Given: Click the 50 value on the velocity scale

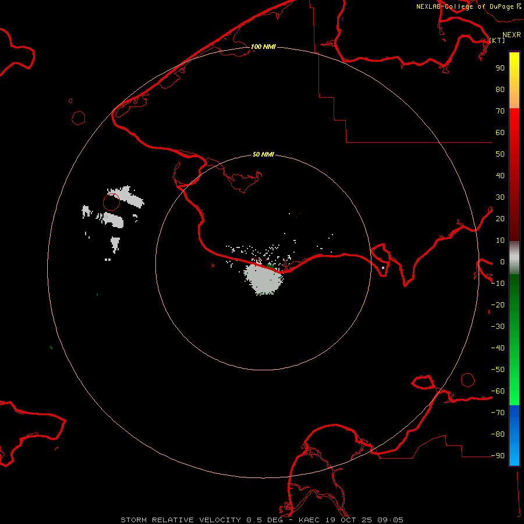Looking at the screenshot, I should pyautogui.click(x=500, y=154).
